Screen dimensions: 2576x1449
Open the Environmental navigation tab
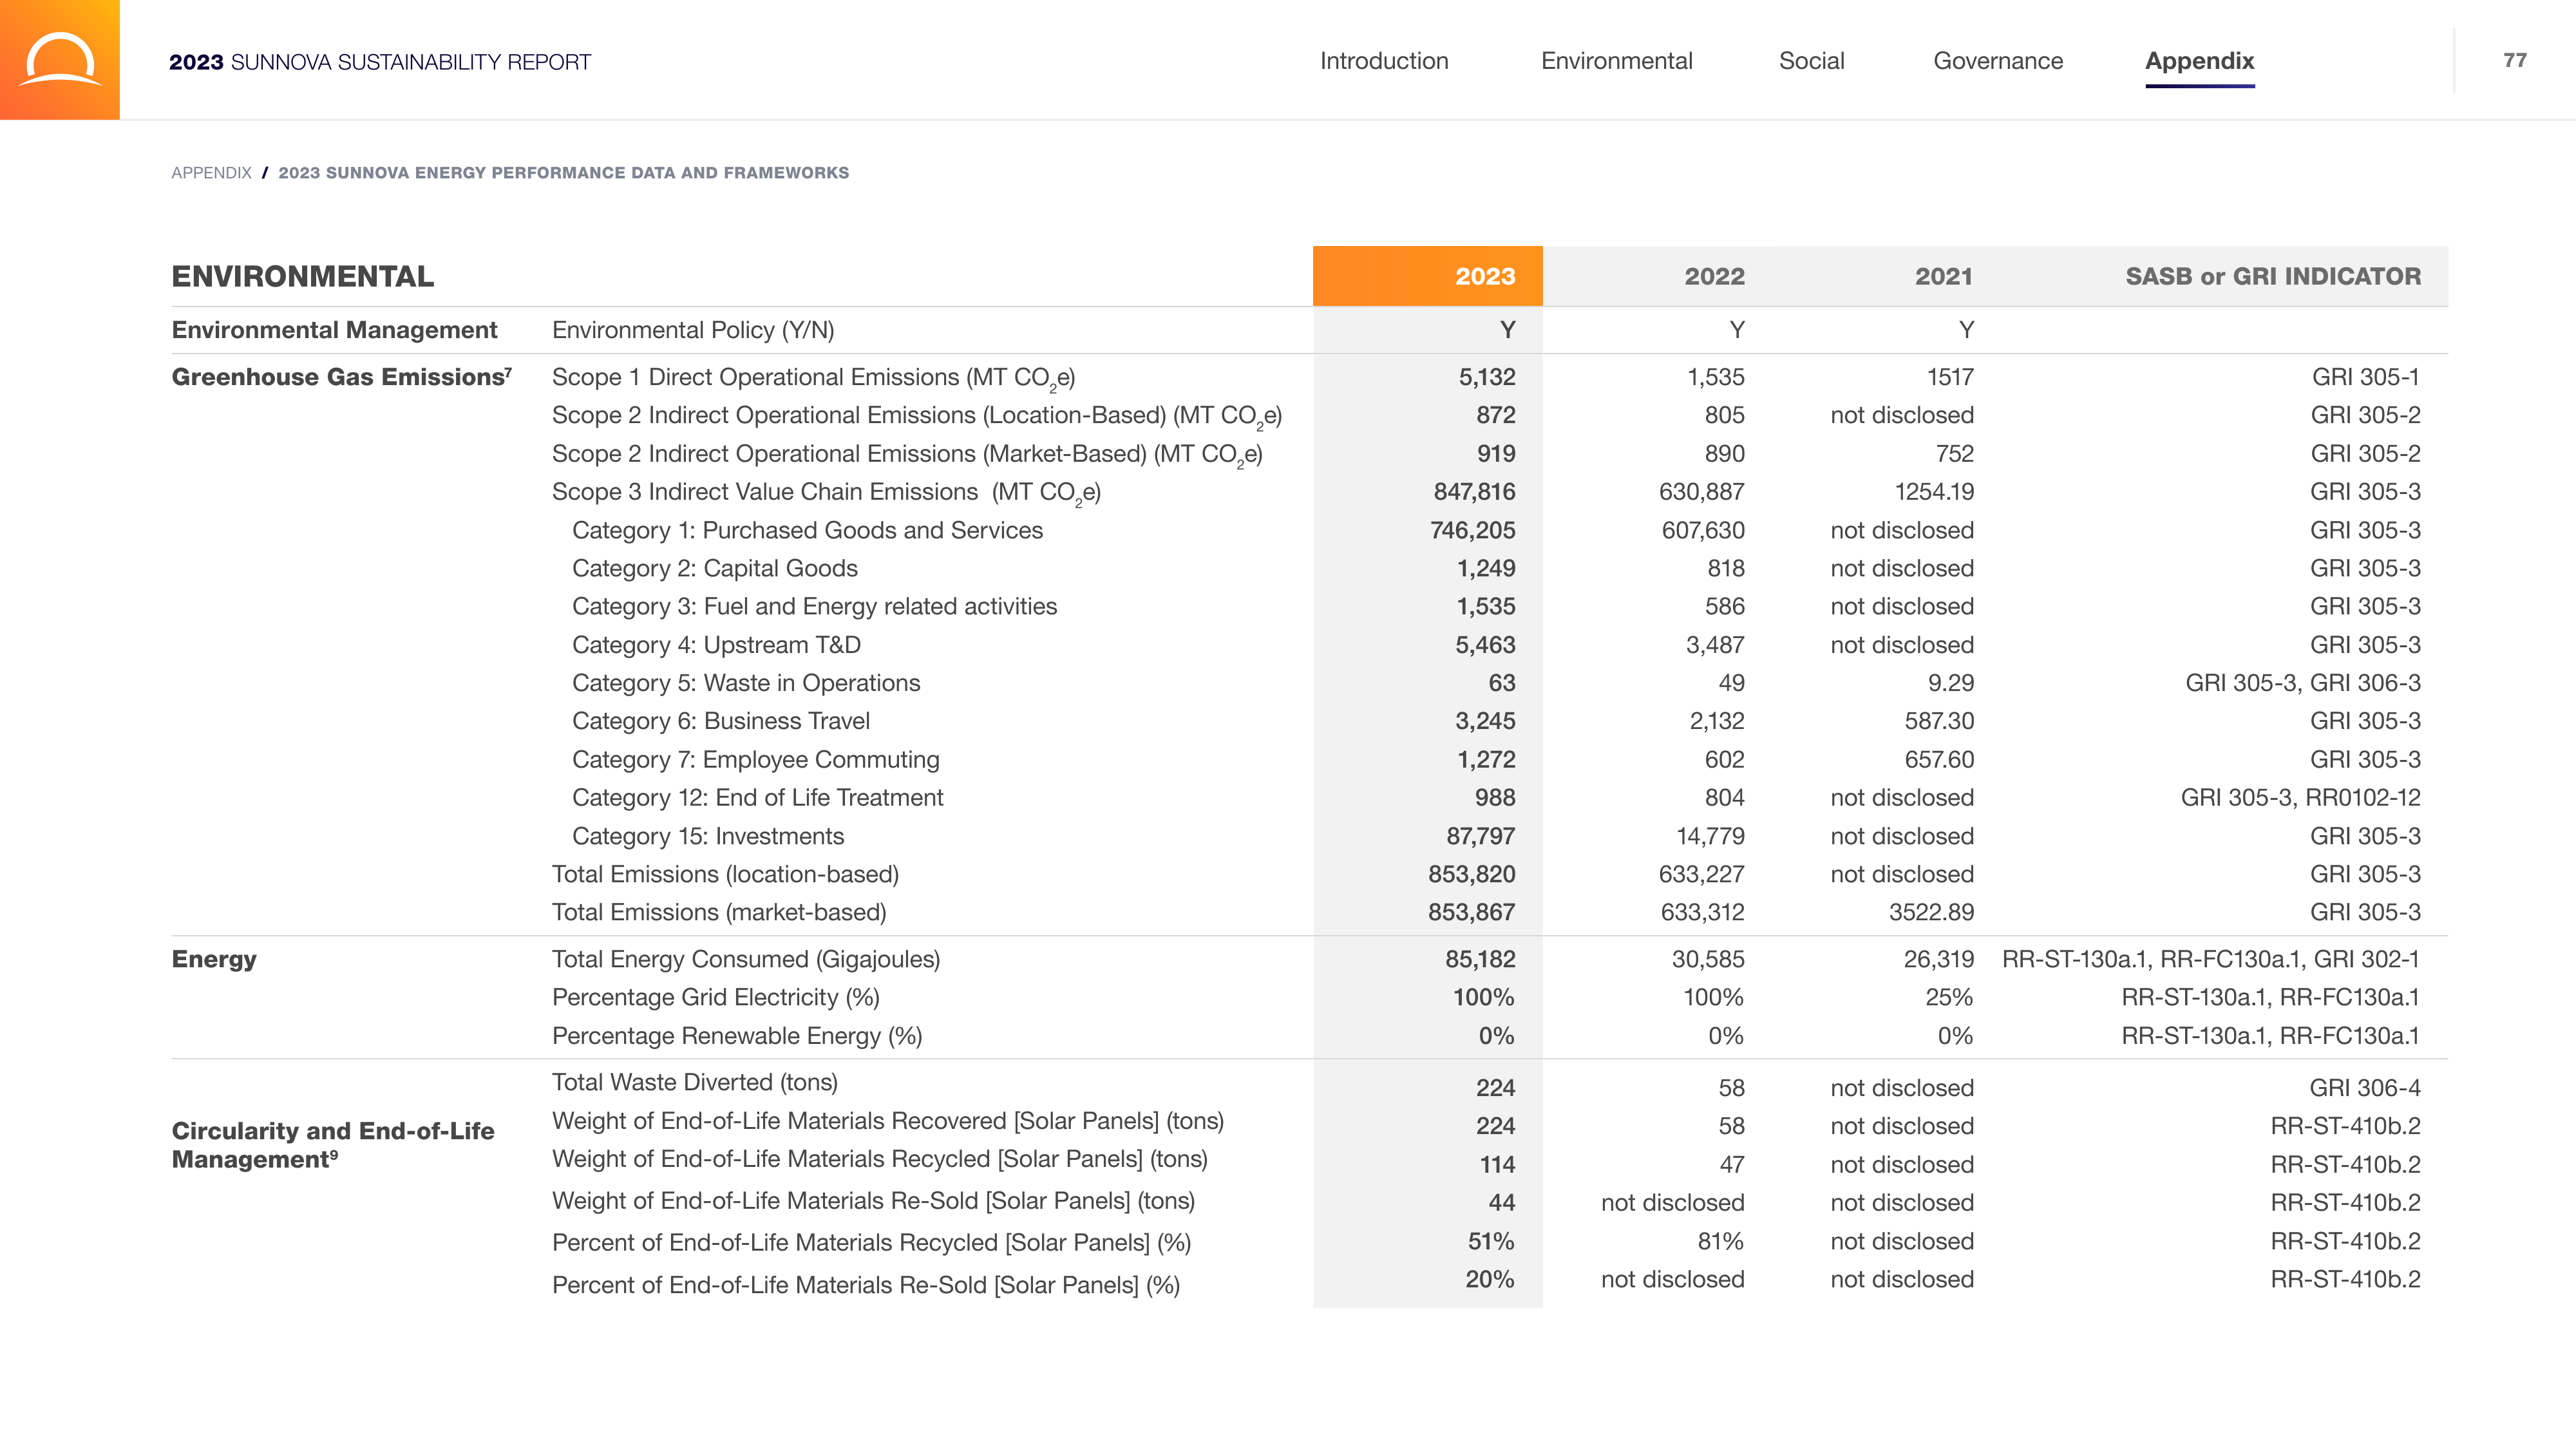(1617, 61)
